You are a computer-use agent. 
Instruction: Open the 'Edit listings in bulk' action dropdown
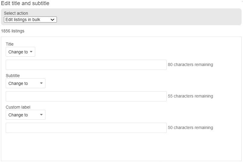tap(30, 19)
